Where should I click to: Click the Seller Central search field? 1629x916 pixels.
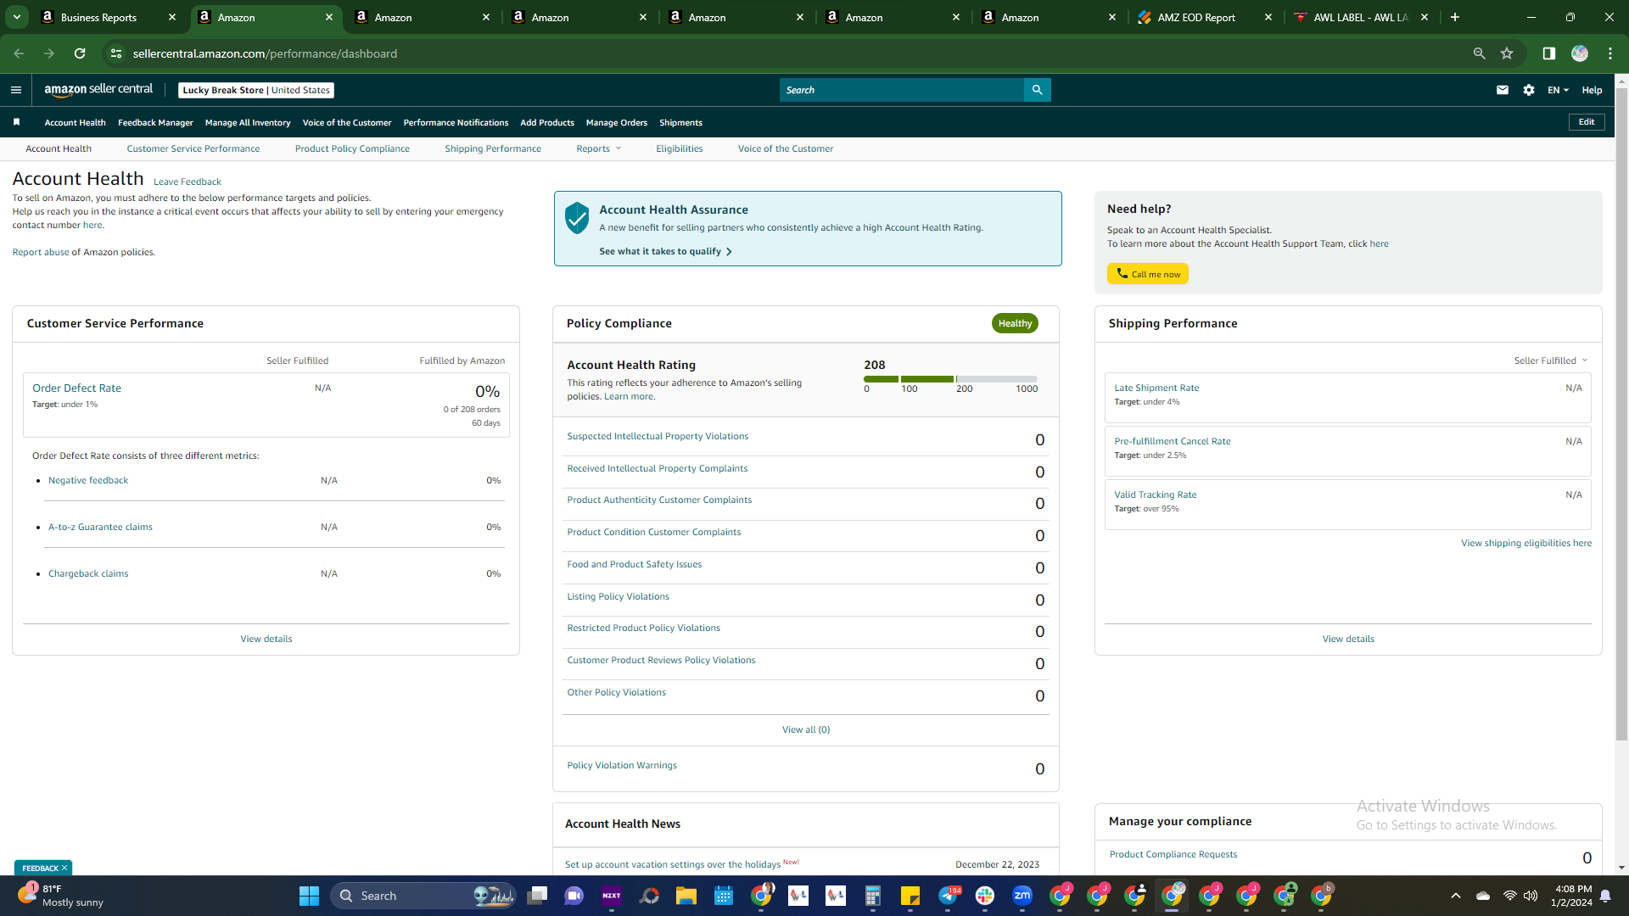pos(901,90)
